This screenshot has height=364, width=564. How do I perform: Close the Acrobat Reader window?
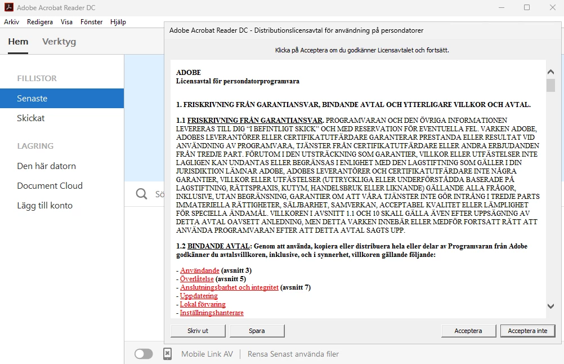click(553, 7)
